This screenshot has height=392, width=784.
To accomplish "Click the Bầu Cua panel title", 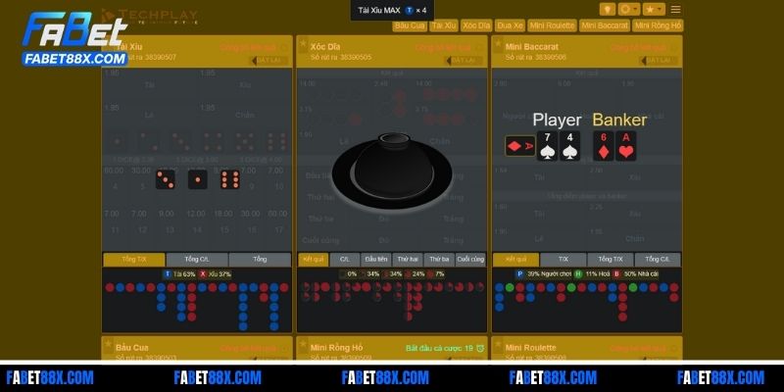I will click(132, 348).
